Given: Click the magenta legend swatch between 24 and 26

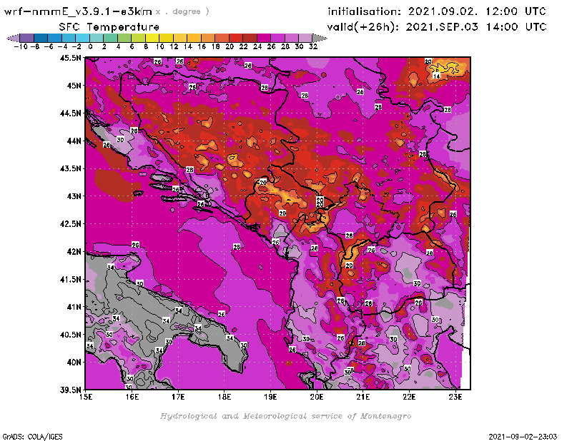Looking at the screenshot, I should click(264, 39).
